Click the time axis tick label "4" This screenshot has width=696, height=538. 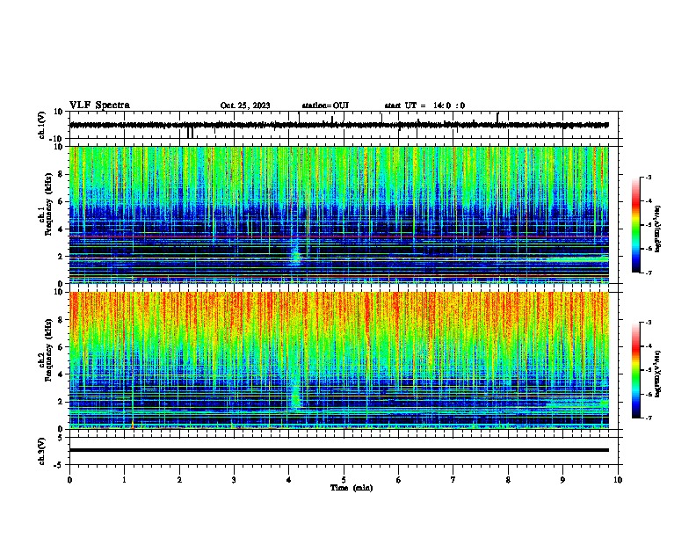[289, 480]
